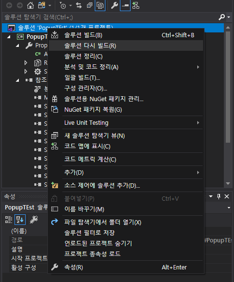Open 구성 관리자(O)... entry
Viewport: 234px width, 282px height.
click(x=126, y=89)
